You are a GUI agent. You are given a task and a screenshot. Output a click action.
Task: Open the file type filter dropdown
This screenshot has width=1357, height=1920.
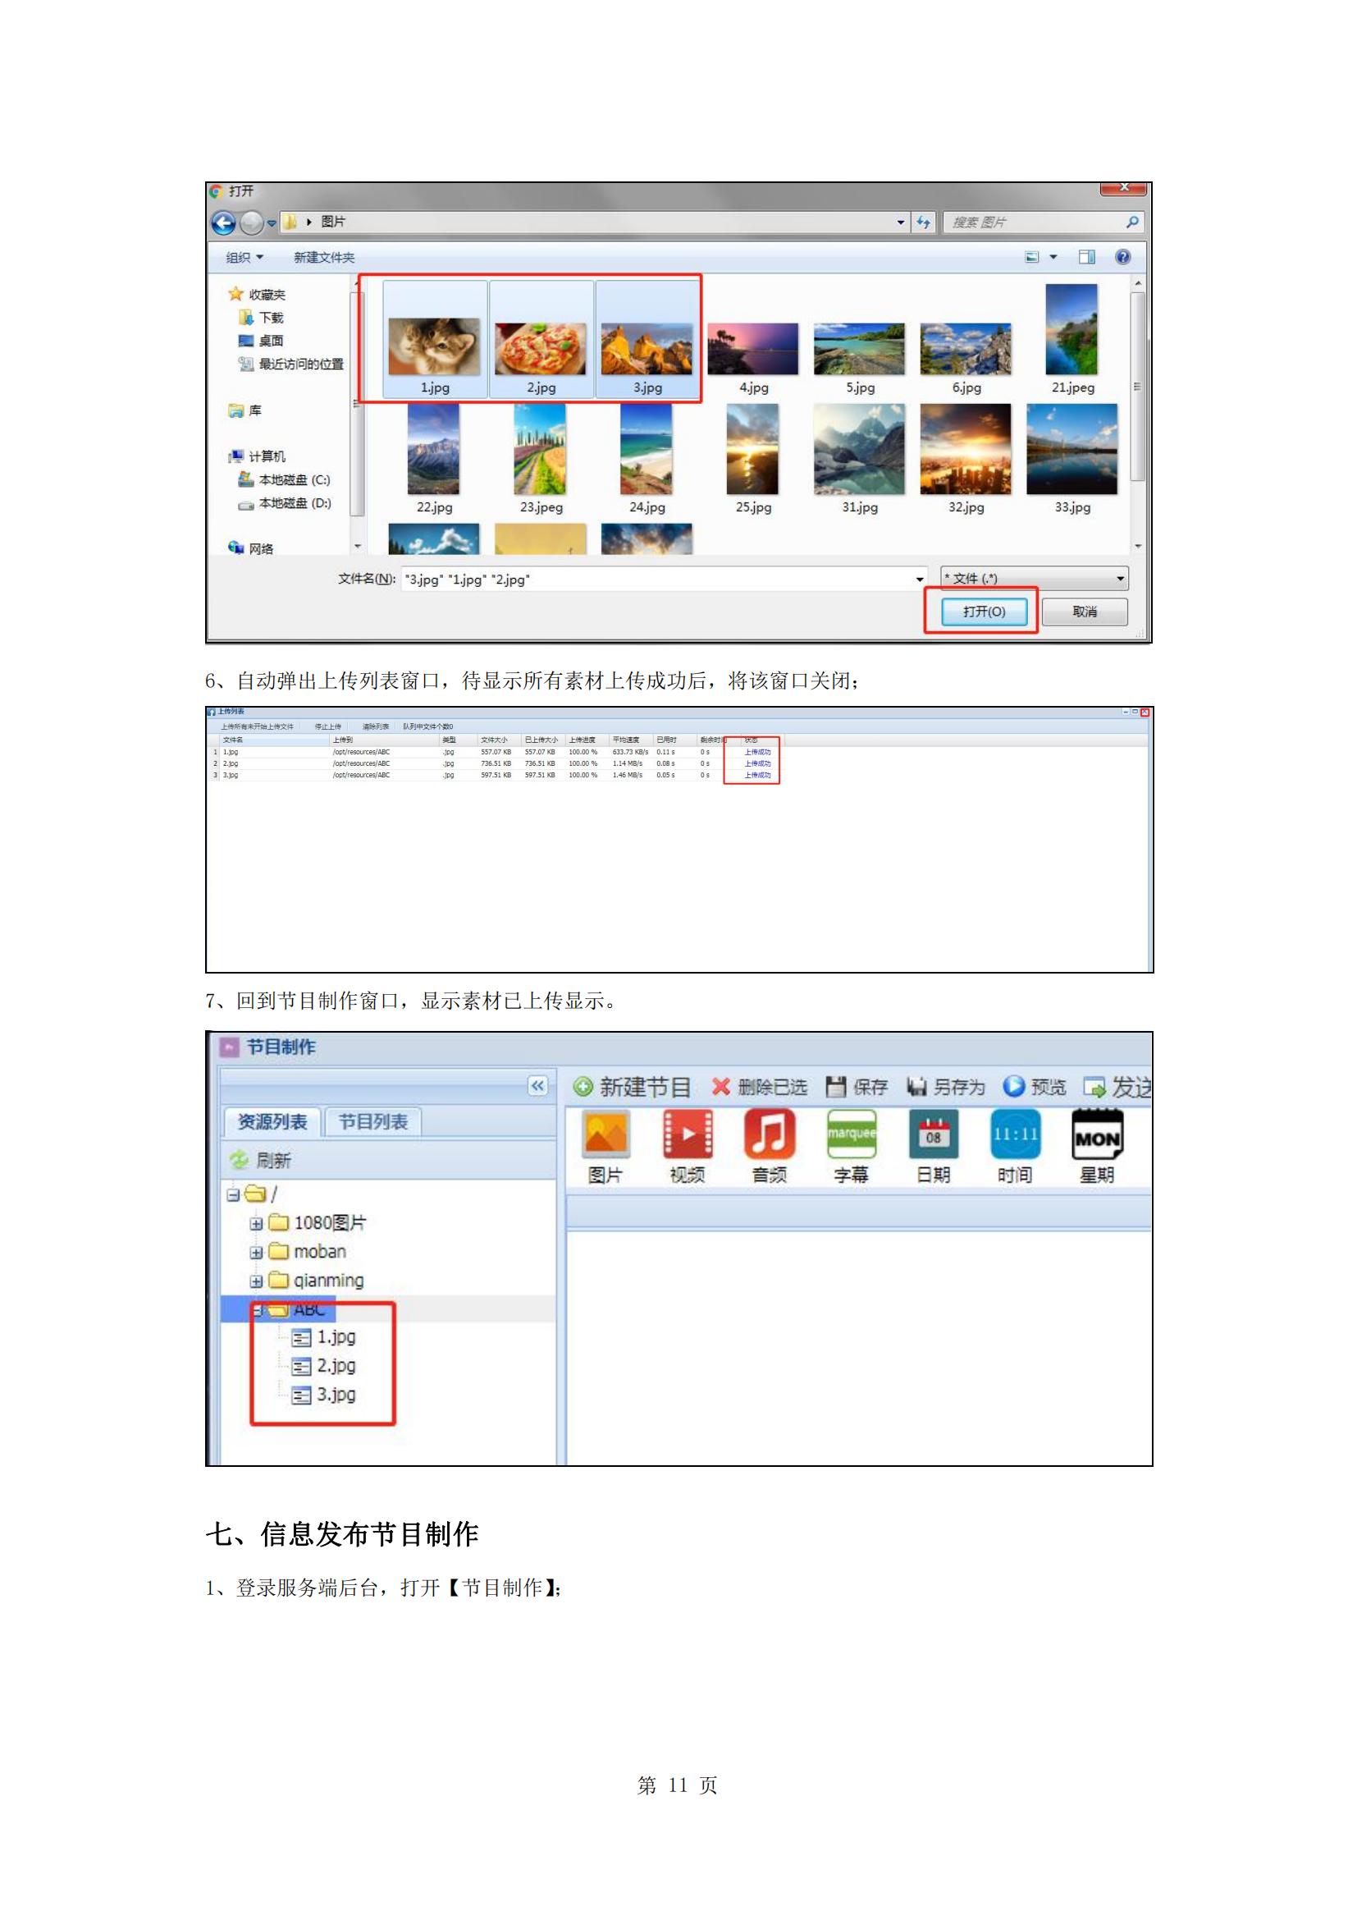(1034, 579)
